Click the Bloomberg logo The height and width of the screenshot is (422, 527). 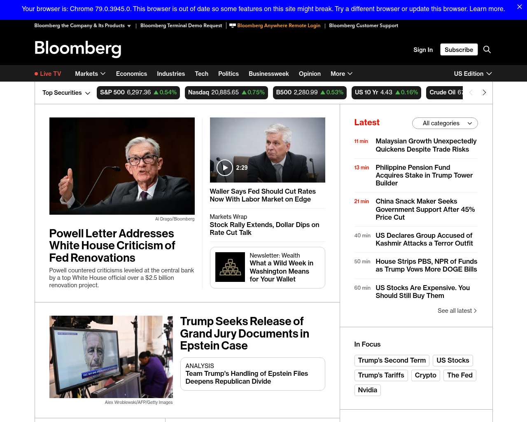click(x=78, y=48)
